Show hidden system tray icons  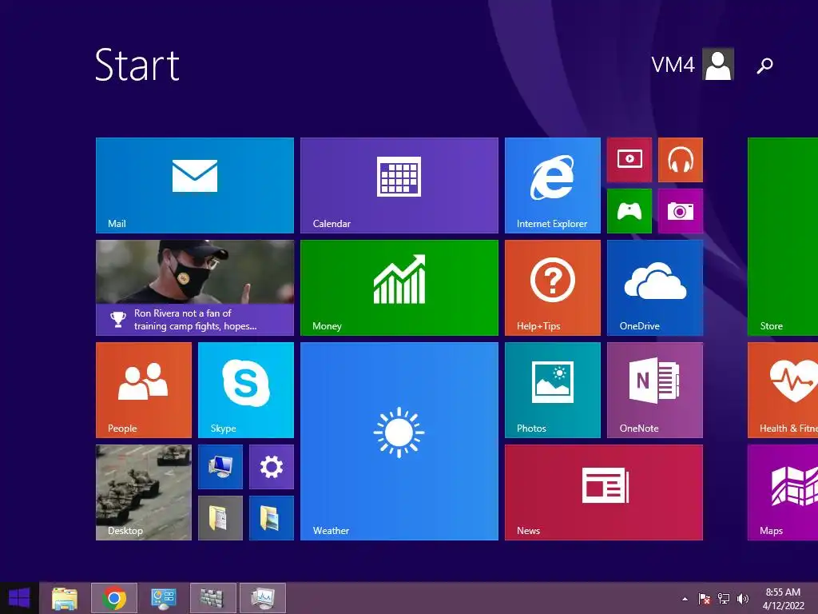pyautogui.click(x=685, y=599)
